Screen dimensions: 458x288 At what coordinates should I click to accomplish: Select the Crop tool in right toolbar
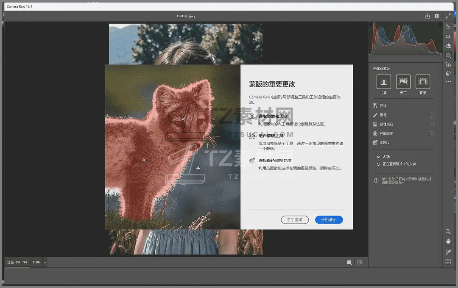pyautogui.click(x=448, y=36)
